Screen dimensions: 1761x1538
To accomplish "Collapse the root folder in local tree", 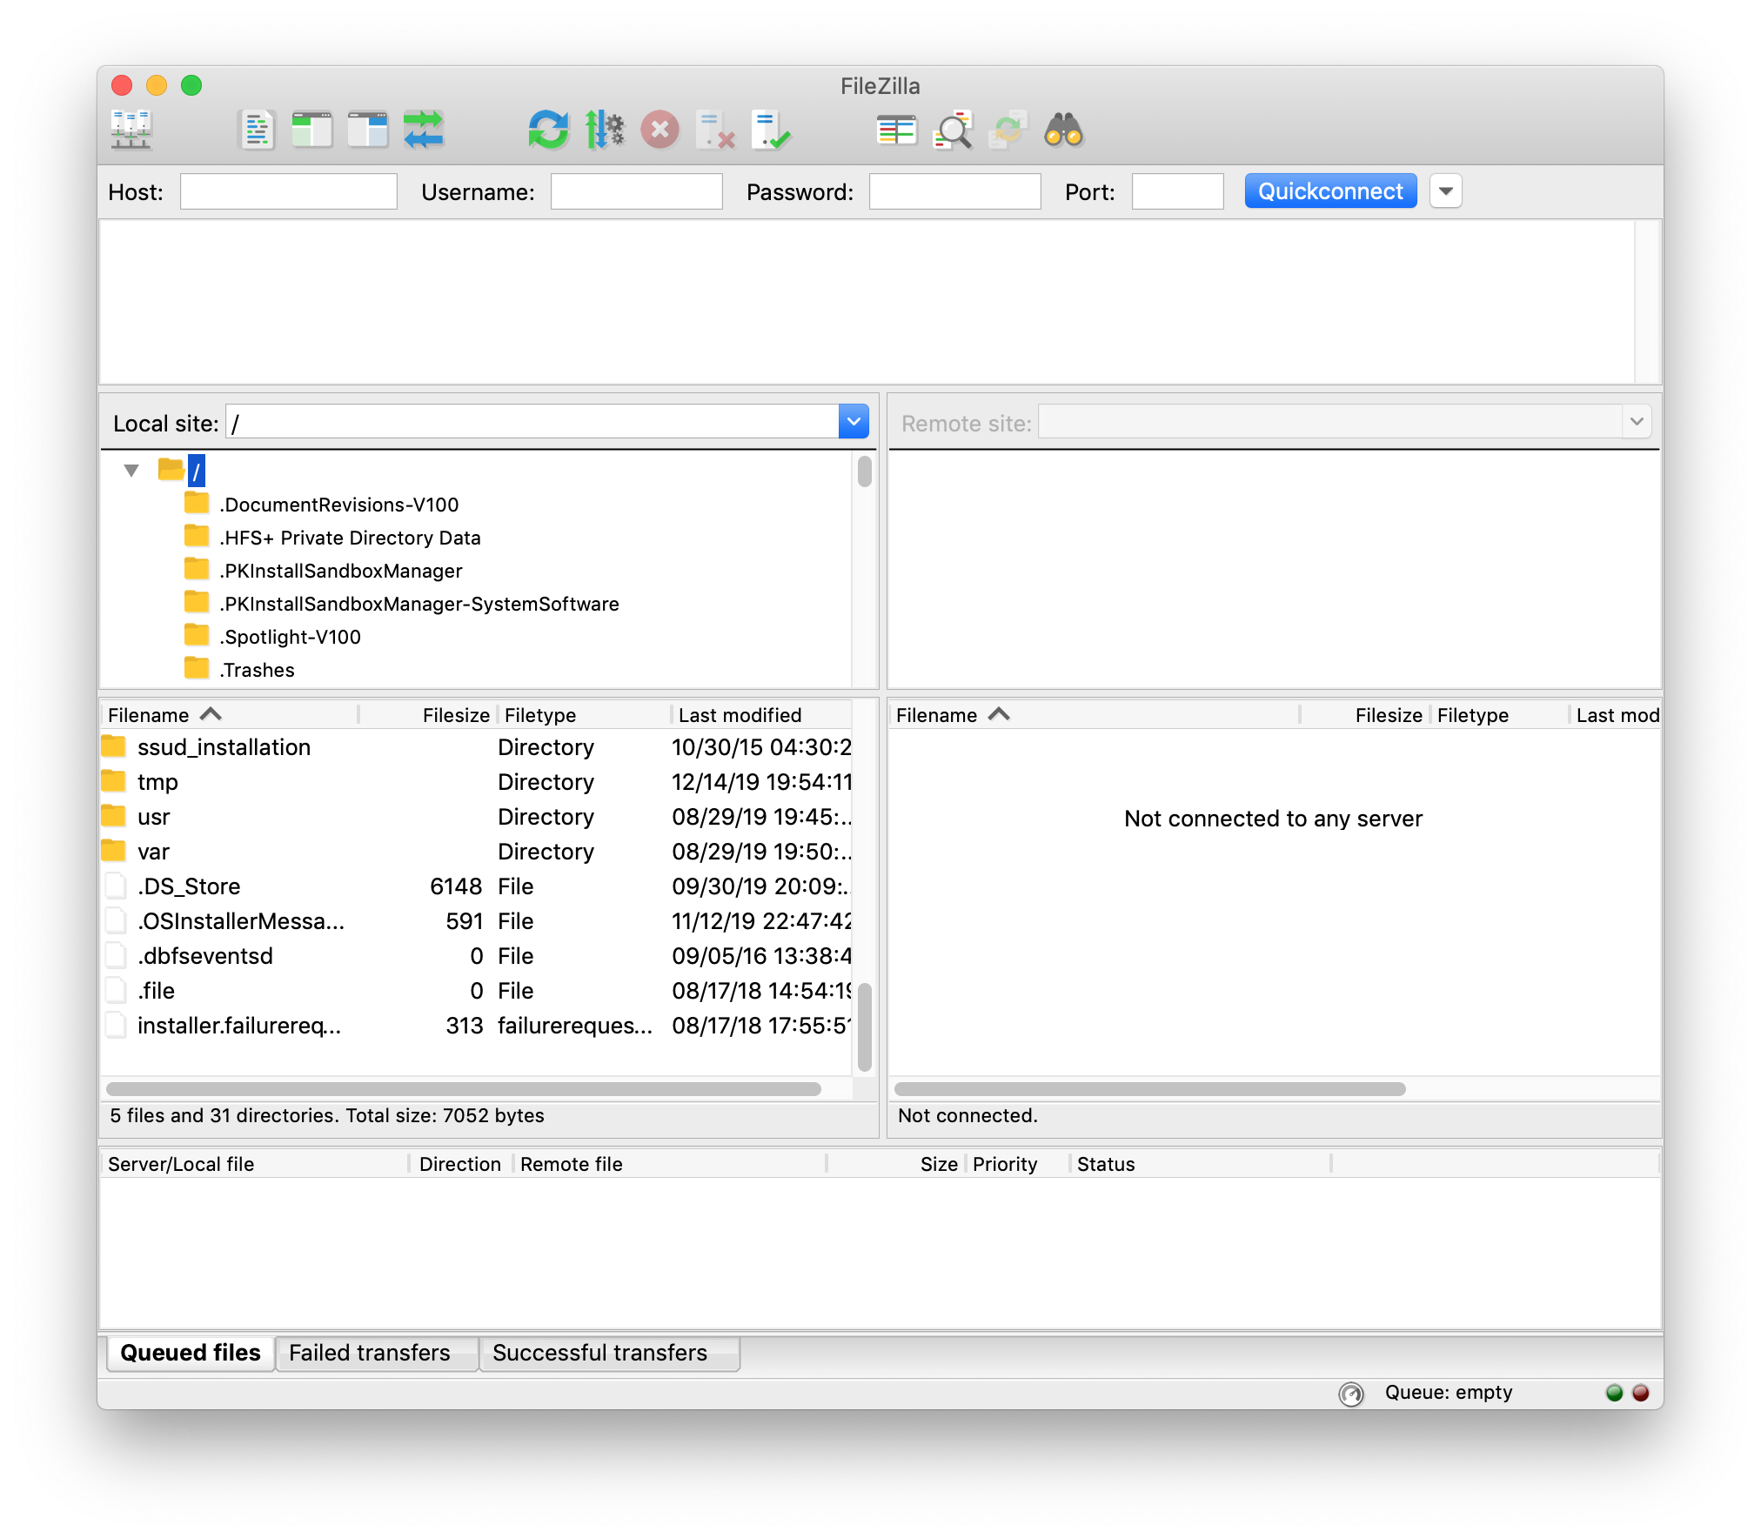I will [131, 470].
